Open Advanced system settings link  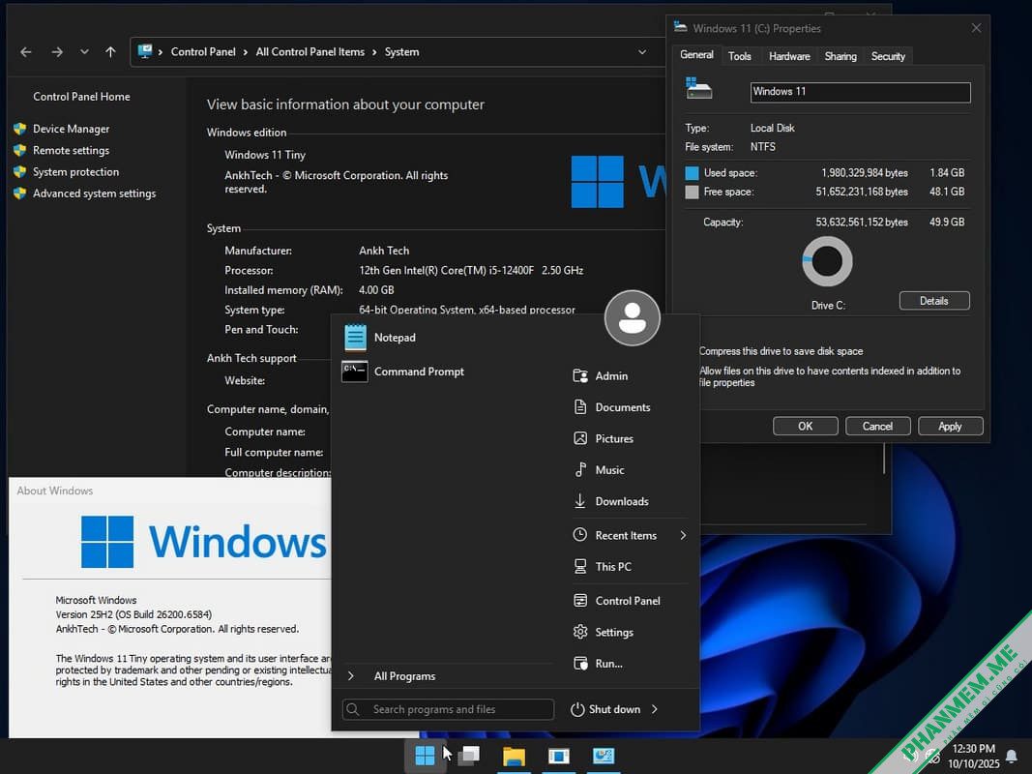(94, 193)
